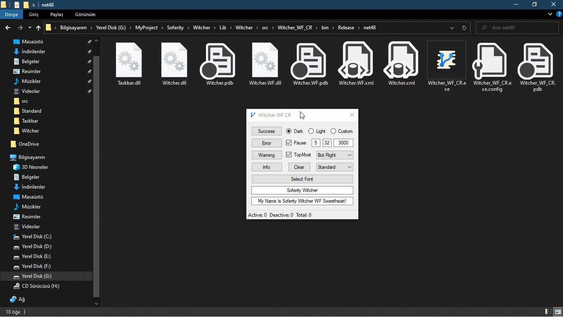
Task: Open the Taskbar.dll file icon
Action: (129, 60)
